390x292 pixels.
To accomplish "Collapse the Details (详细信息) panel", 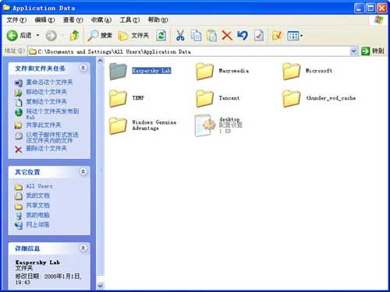I will (x=83, y=248).
